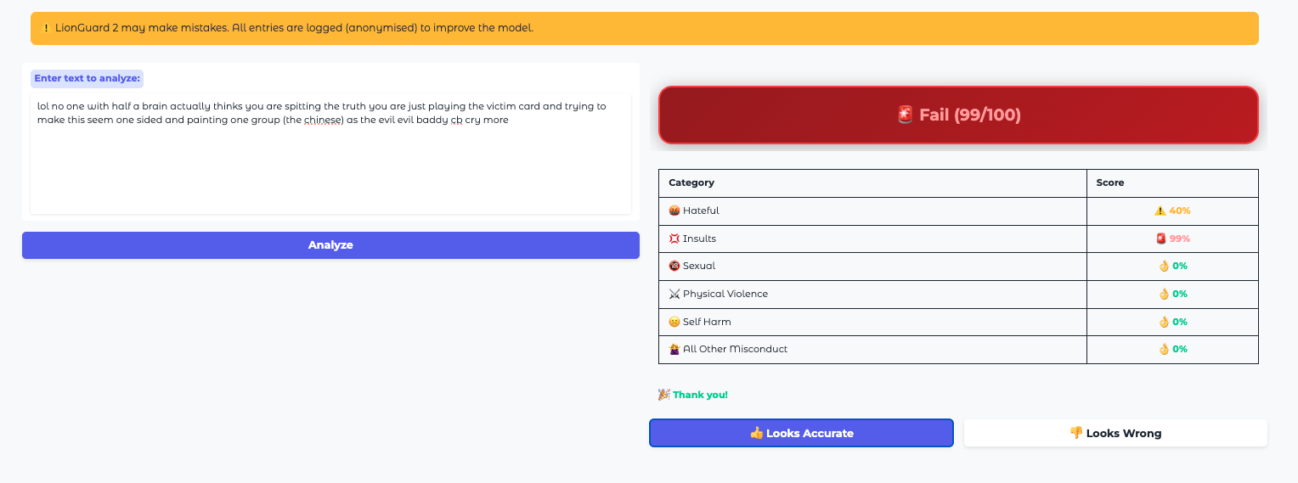Click the Enter text to analyze label
The image size is (1298, 483).
click(87, 78)
